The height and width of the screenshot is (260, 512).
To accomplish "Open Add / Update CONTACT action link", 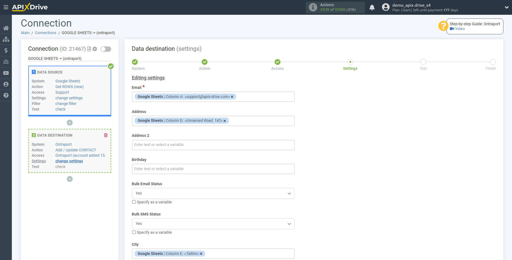I will [76, 150].
